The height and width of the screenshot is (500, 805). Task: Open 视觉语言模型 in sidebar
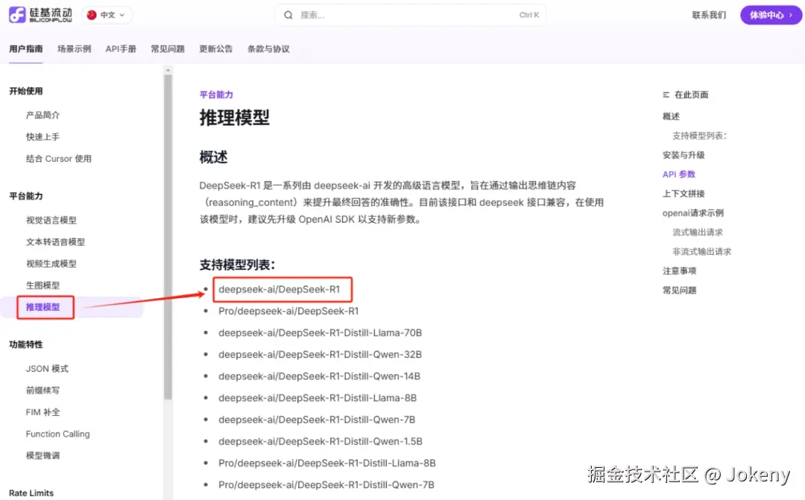[51, 221]
